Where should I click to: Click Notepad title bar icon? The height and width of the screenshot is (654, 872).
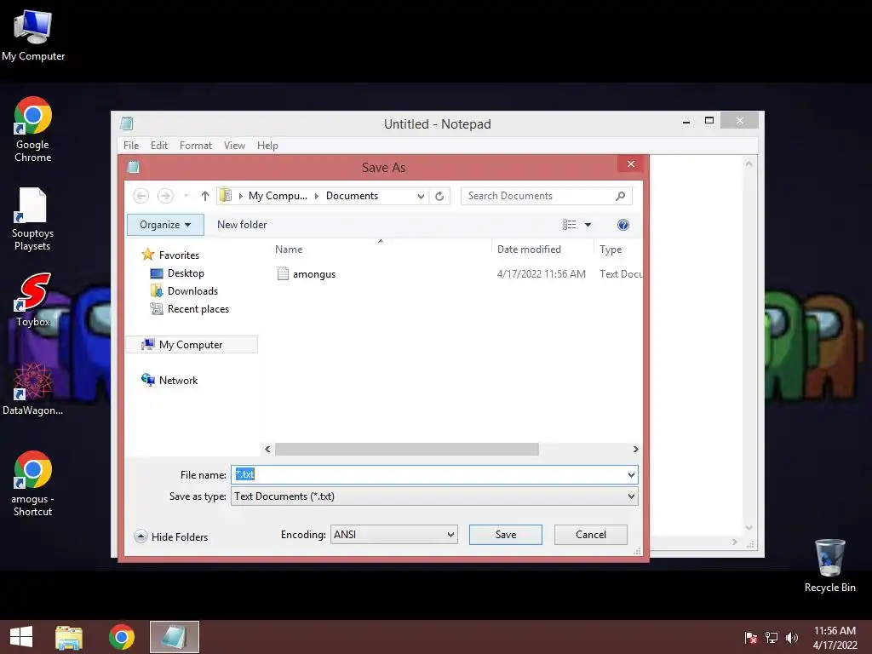click(x=127, y=123)
